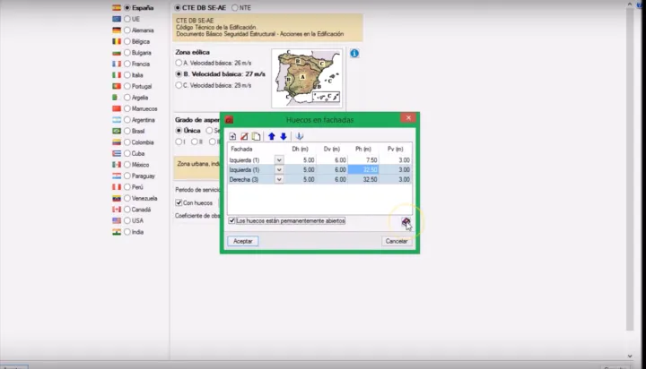
Task: Move selected row up with blue arrow
Action: (x=272, y=136)
